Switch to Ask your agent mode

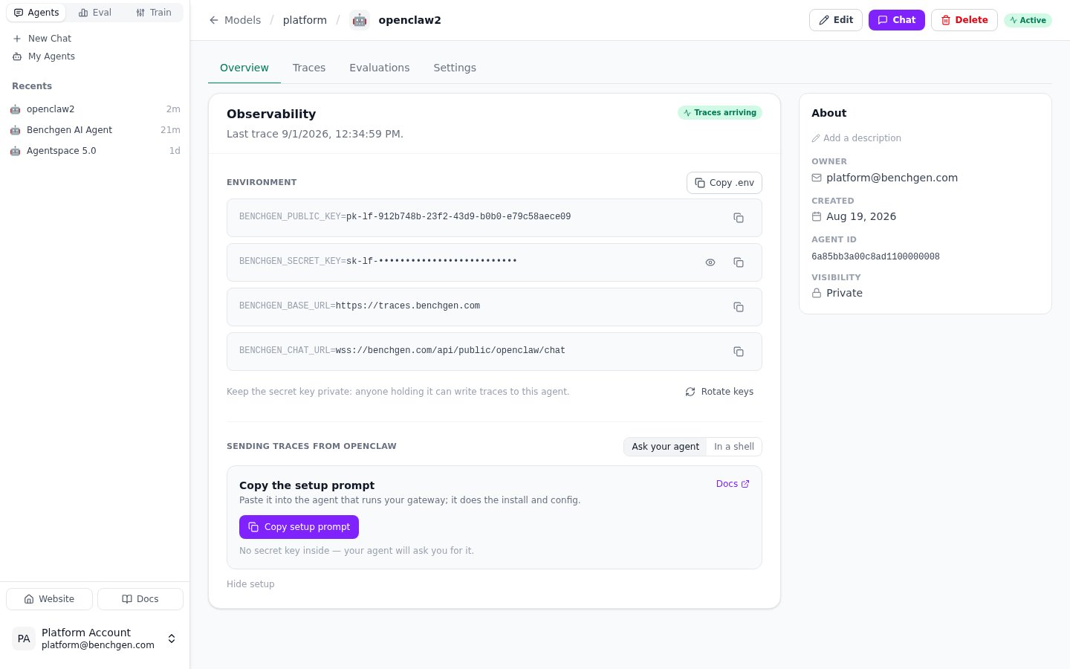pyautogui.click(x=665, y=447)
